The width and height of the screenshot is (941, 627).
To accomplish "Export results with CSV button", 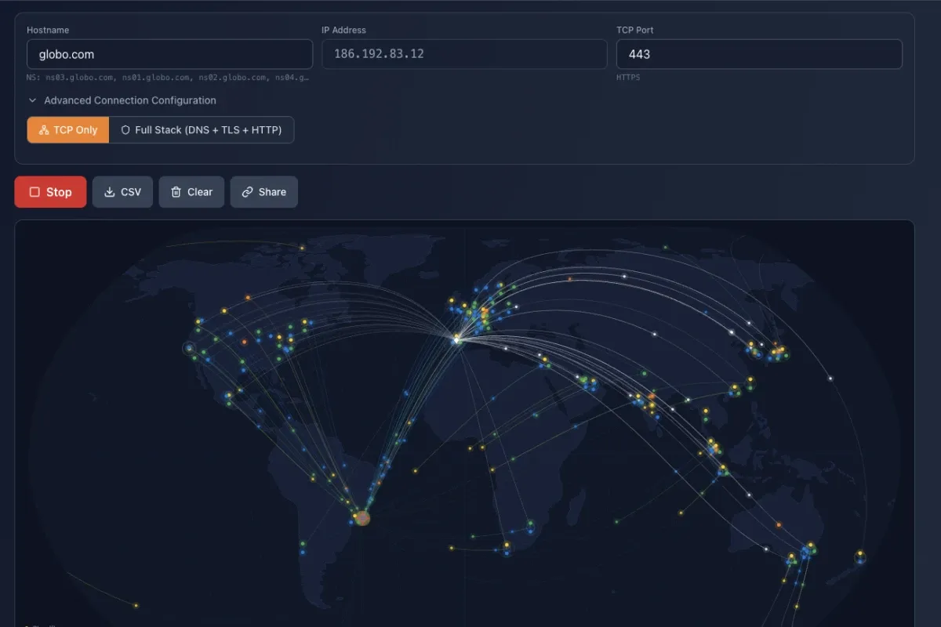I will pyautogui.click(x=122, y=192).
